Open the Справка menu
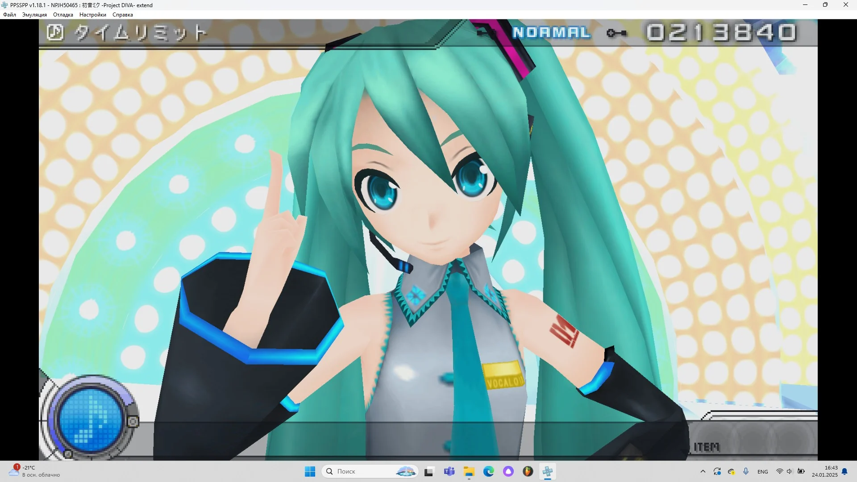 tap(123, 15)
